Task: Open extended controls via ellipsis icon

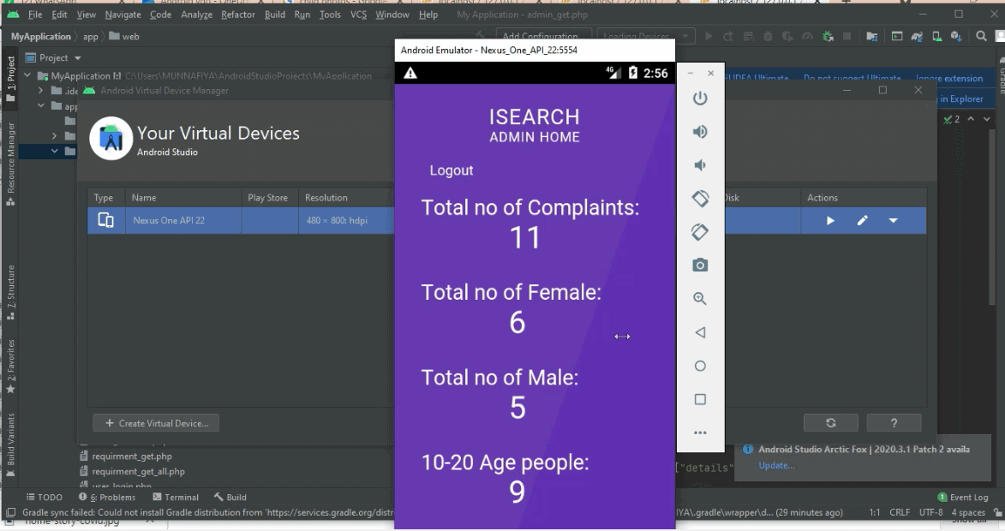Action: tap(700, 433)
